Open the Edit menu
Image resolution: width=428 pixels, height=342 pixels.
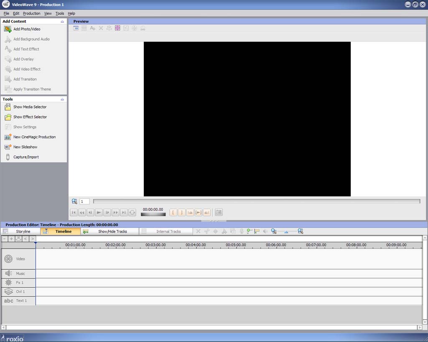16,13
